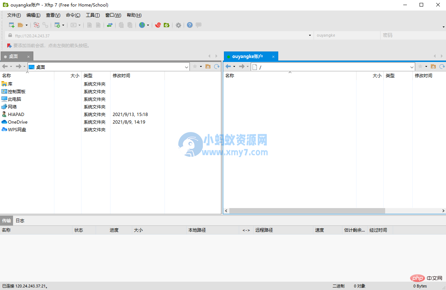This screenshot has height=290, width=446.
Task: Click the session properties icon with gear
Action: [57, 25]
